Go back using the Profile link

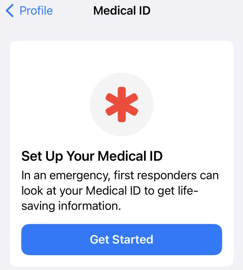tap(29, 11)
